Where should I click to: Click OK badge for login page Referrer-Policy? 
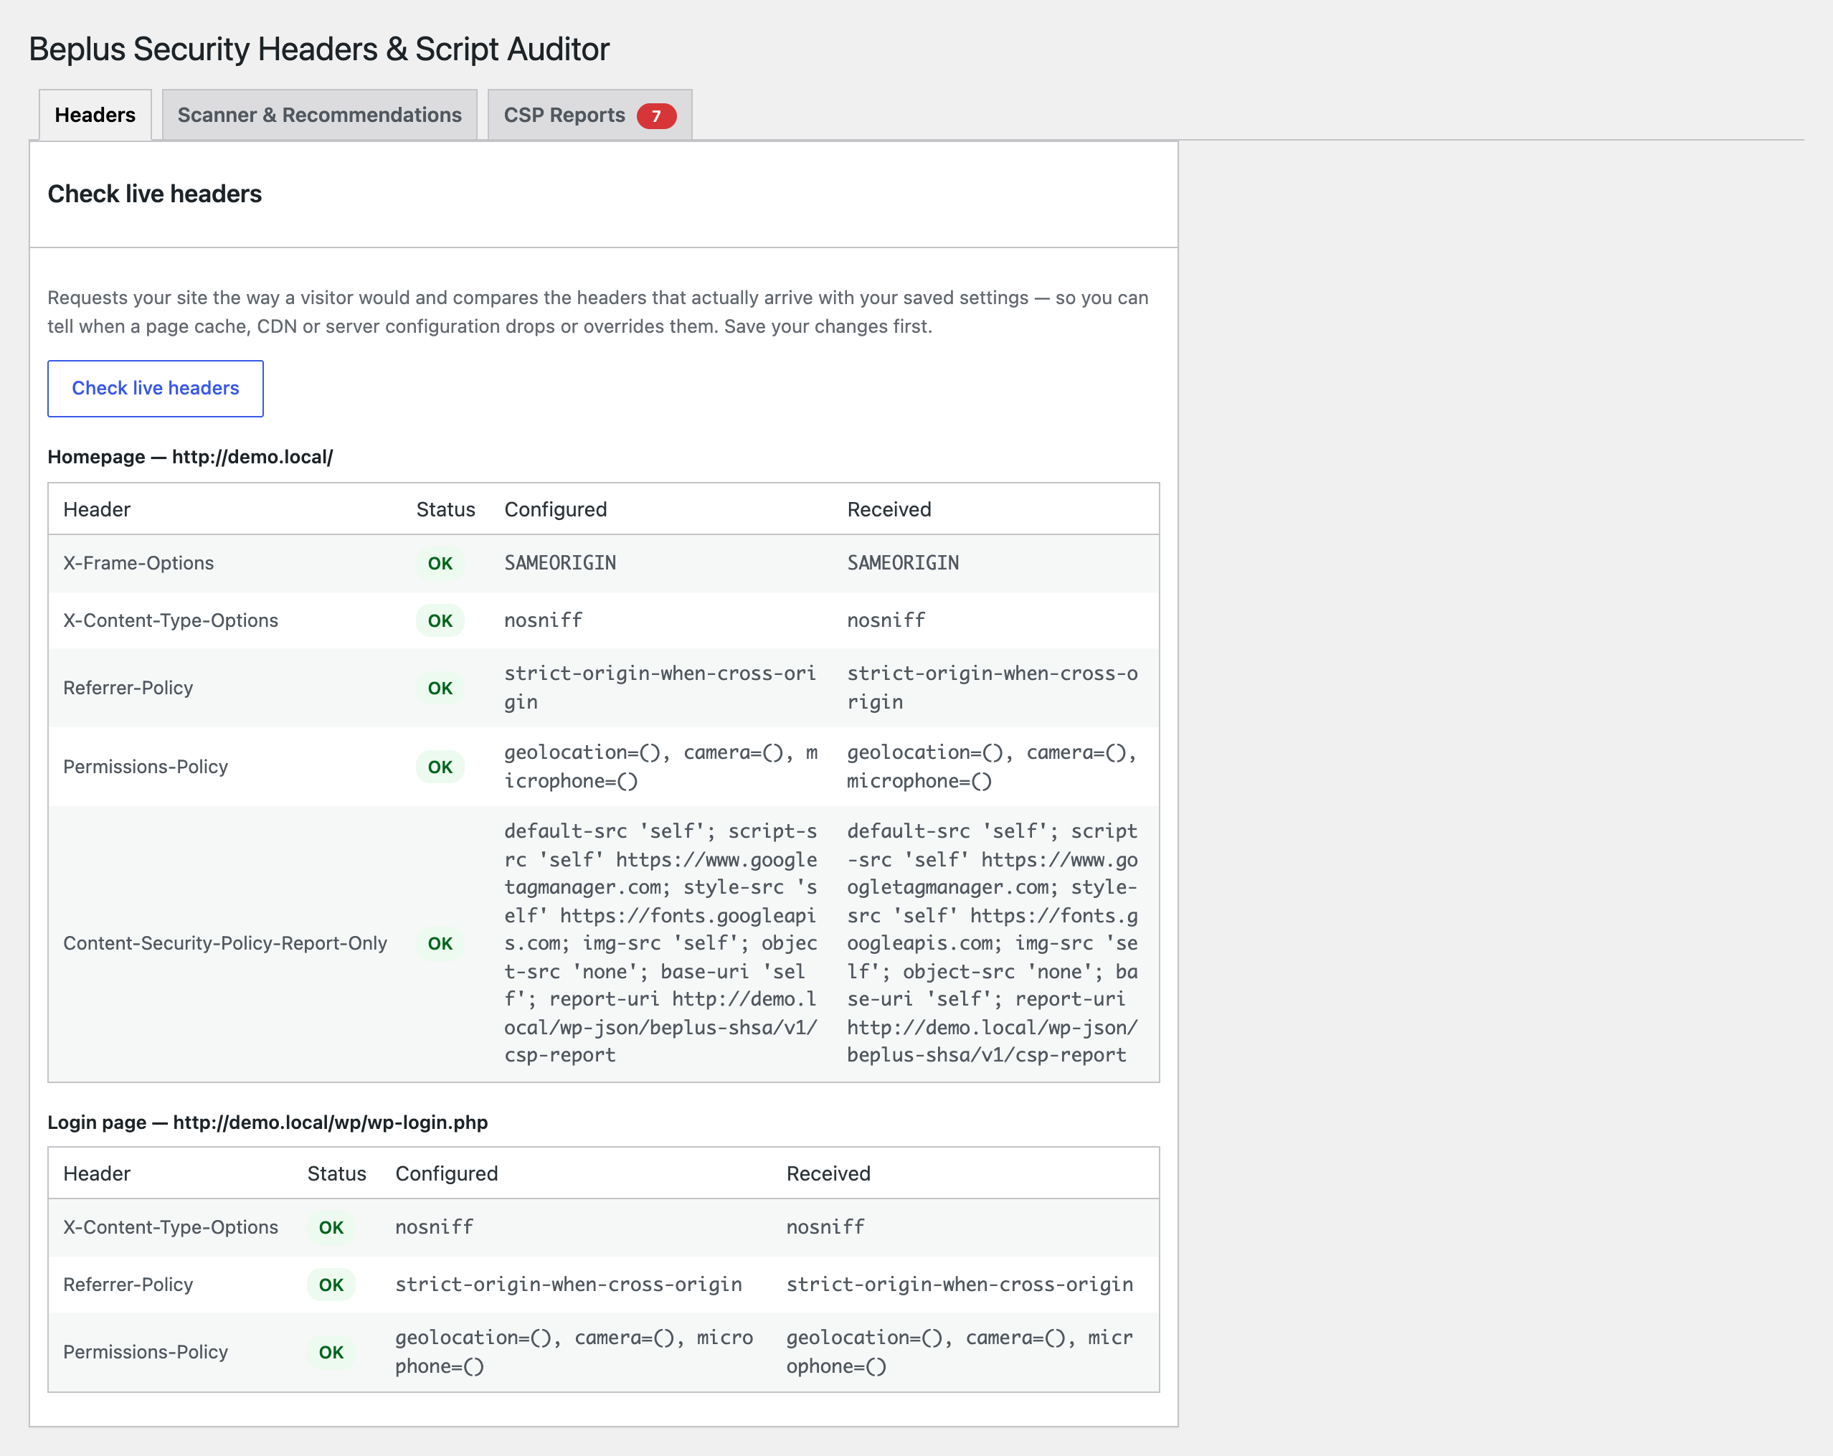coord(331,1284)
